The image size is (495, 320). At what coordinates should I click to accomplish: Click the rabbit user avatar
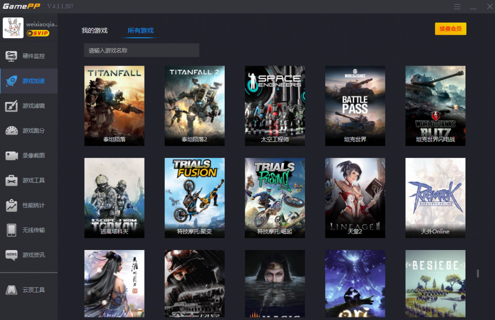tap(13, 28)
